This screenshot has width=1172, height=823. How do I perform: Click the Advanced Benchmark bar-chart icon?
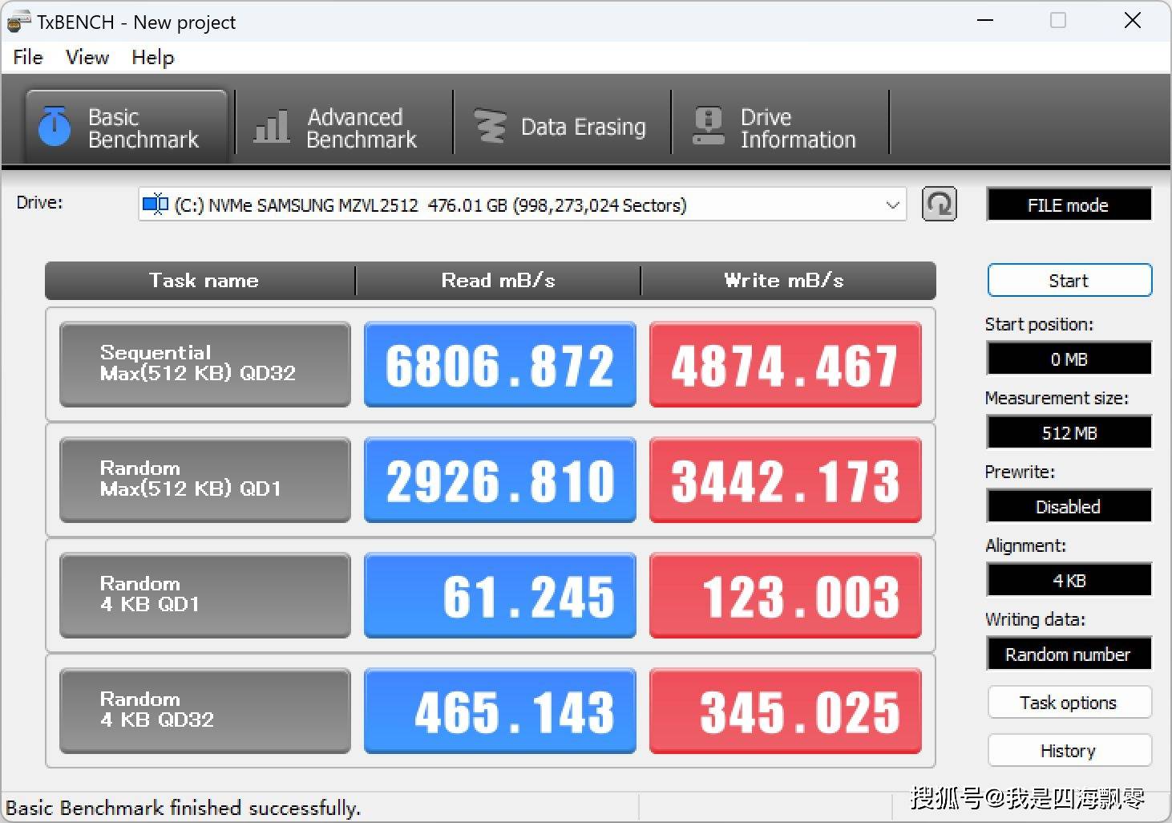coord(272,127)
